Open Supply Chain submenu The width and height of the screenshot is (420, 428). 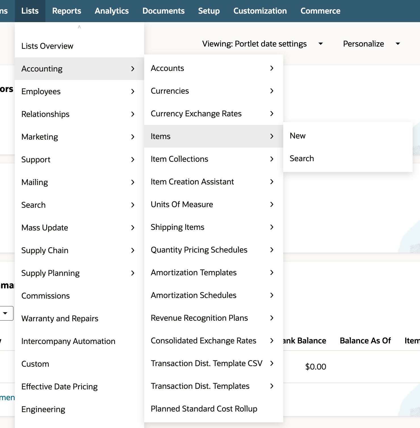click(79, 250)
